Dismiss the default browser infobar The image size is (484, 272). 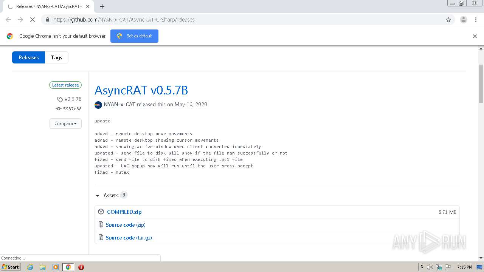[475, 36]
